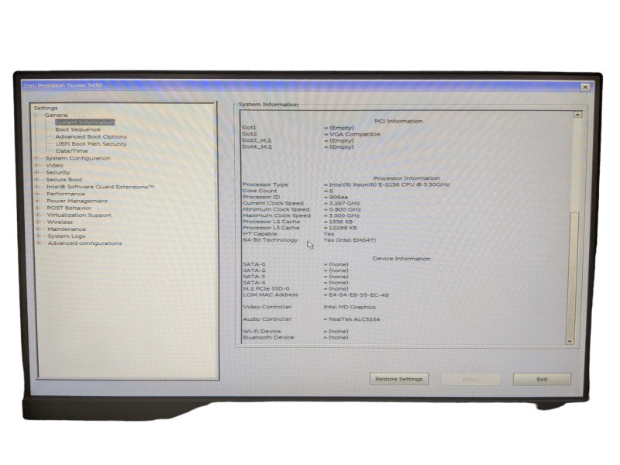This screenshot has height=465, width=620.
Task: Expand the Wireless node
Action: (x=38, y=222)
